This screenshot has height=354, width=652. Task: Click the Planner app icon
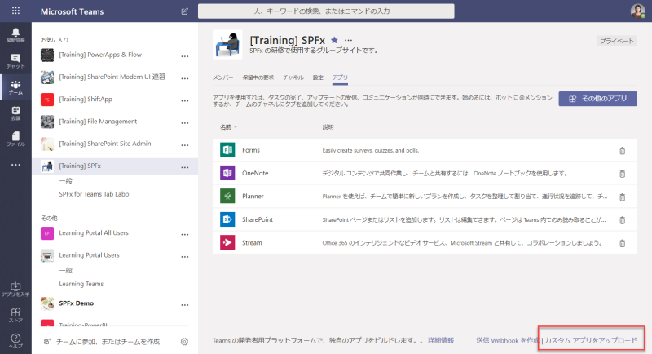click(227, 197)
